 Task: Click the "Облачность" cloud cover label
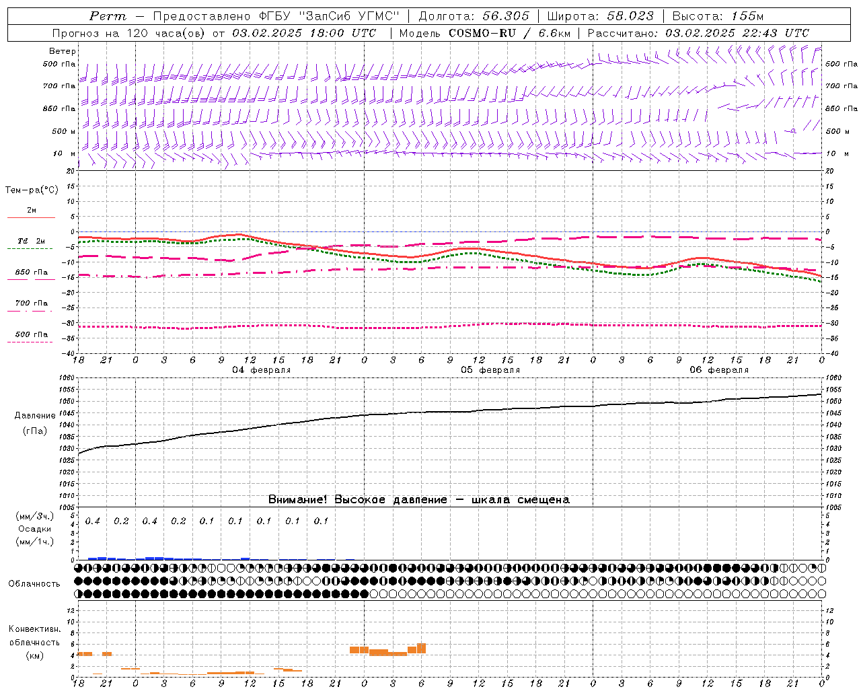coord(34,583)
